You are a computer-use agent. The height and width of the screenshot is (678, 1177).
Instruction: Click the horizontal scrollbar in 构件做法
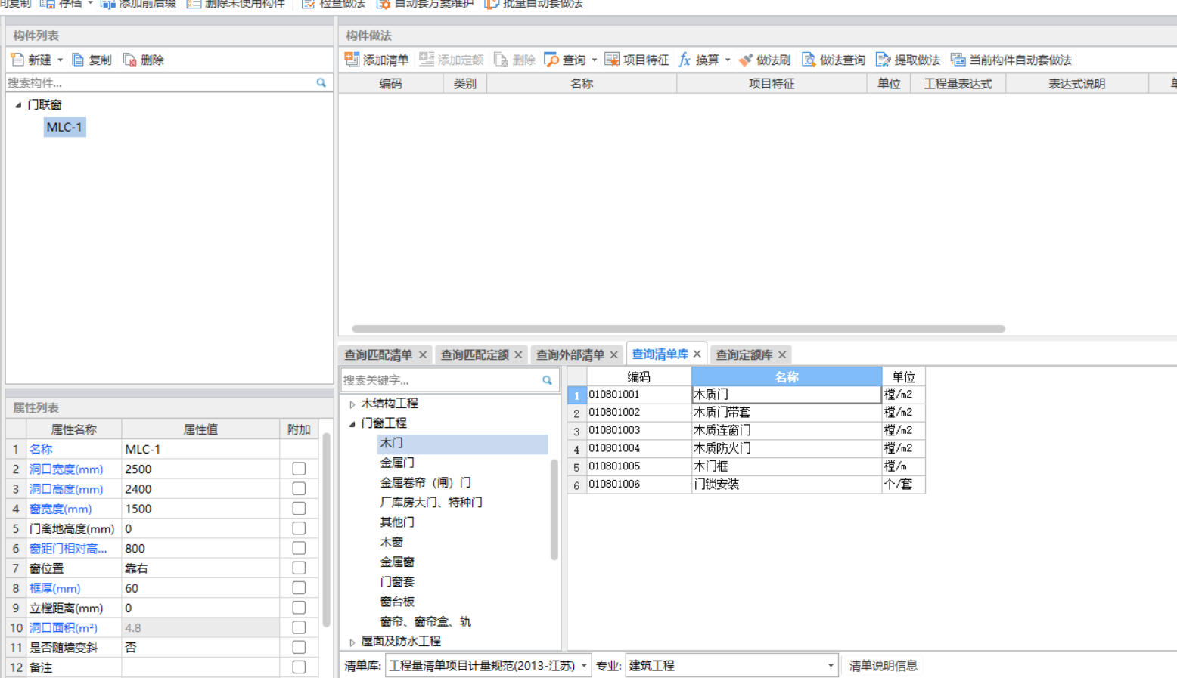tap(679, 329)
